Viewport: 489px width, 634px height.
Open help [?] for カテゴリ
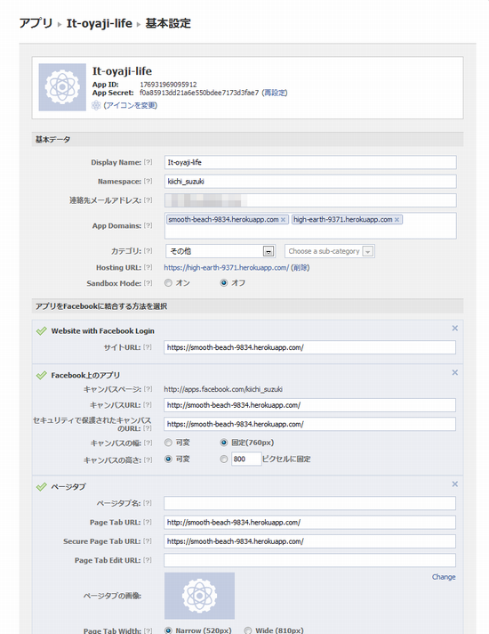coord(148,251)
